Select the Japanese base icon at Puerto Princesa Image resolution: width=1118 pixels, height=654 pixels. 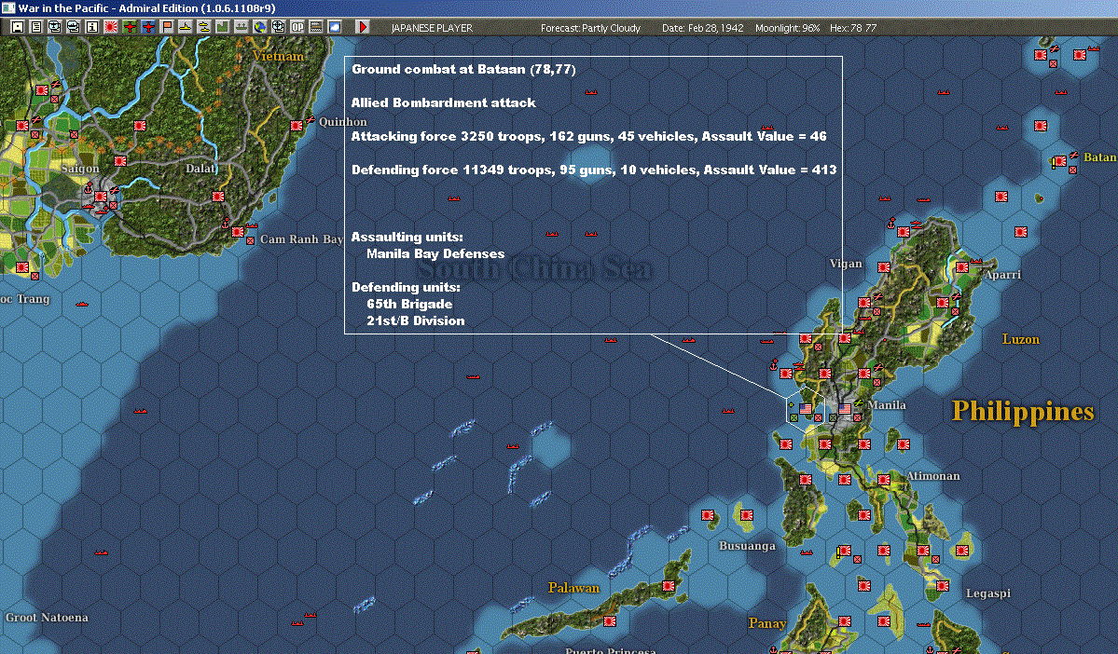click(610, 621)
